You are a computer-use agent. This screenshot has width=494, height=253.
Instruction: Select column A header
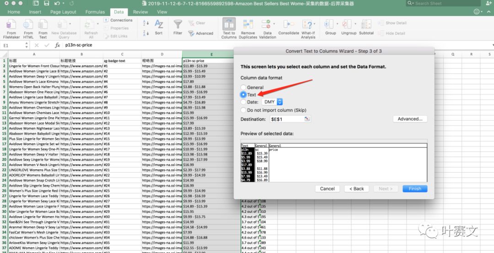pos(34,55)
